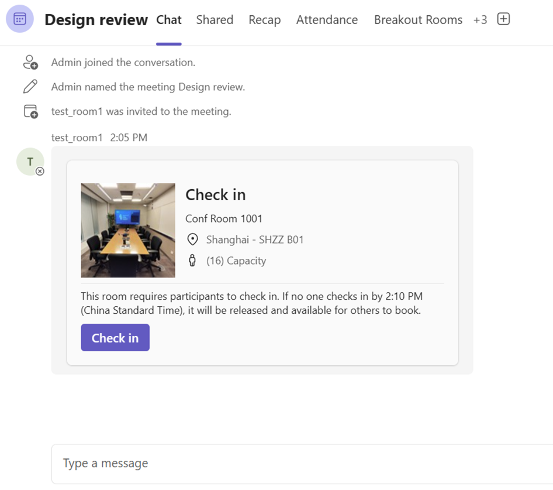Switch to the Chat tab

(169, 20)
